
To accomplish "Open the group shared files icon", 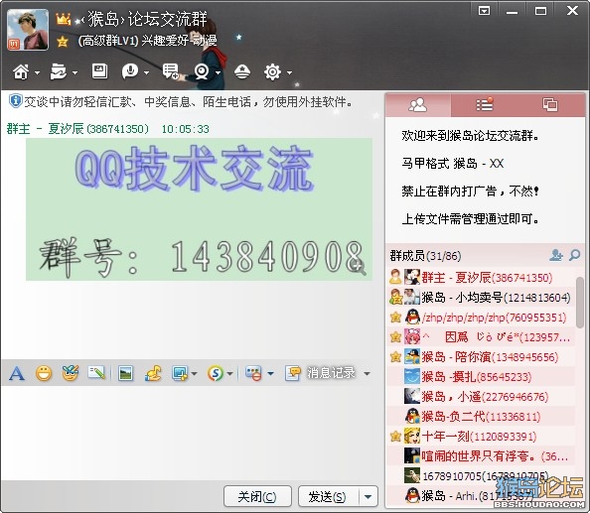I will (59, 71).
